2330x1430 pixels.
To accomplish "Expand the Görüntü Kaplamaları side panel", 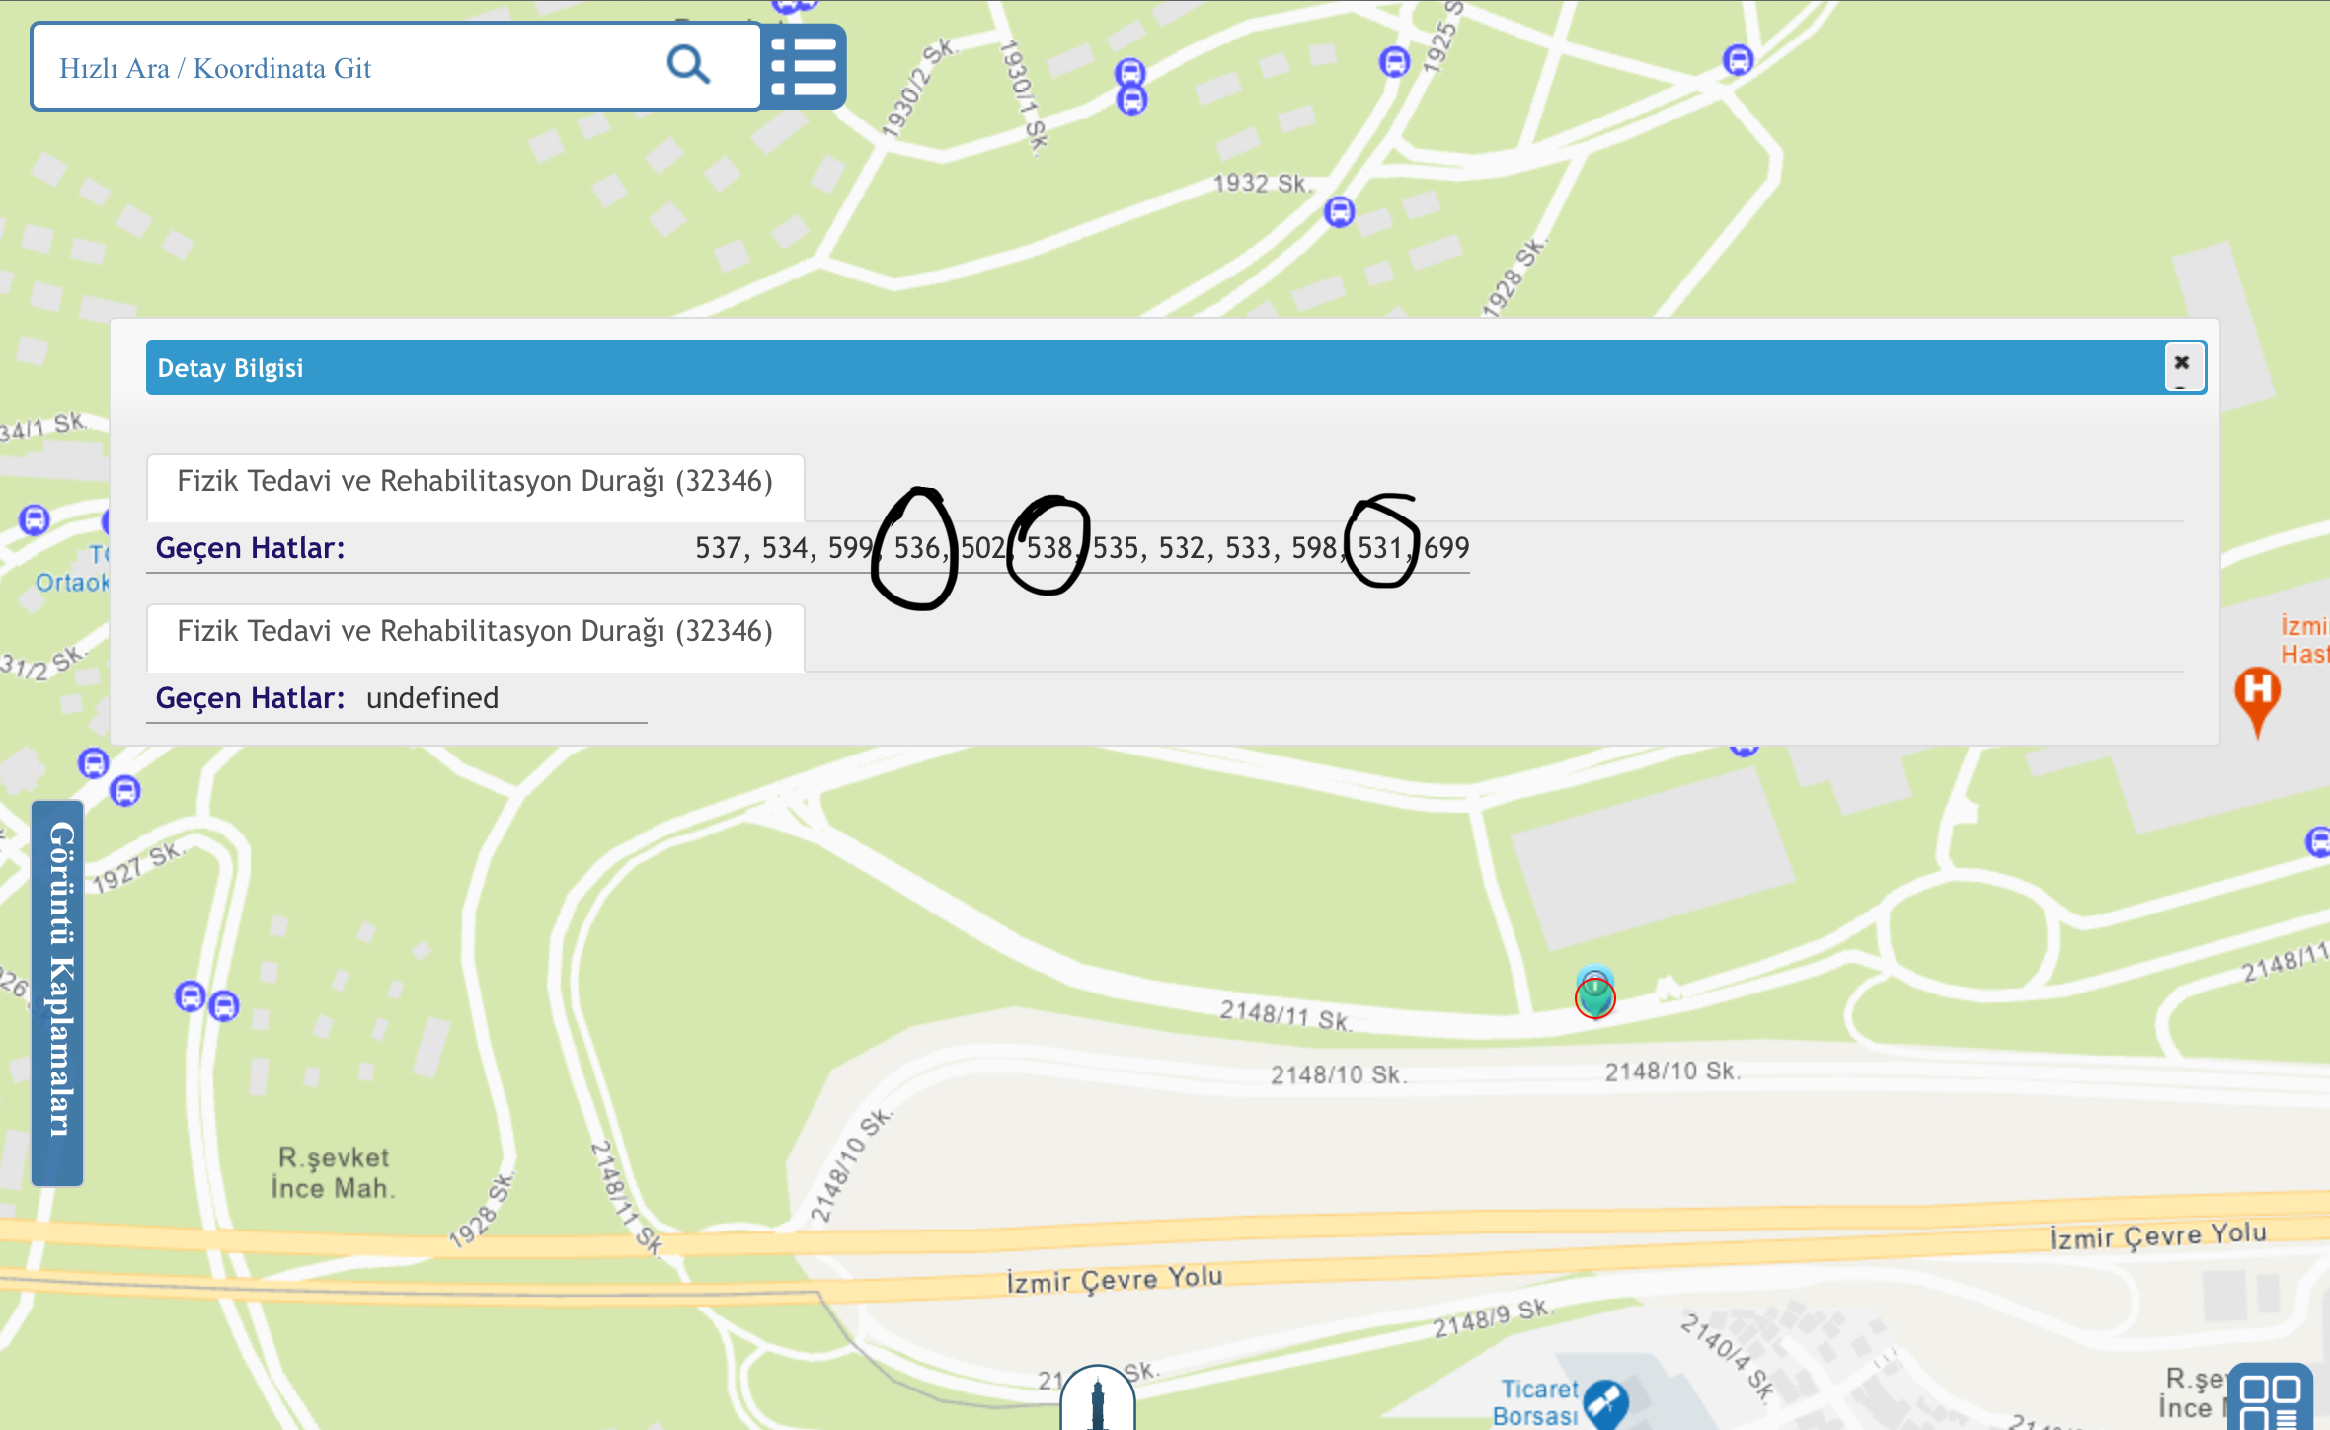I will coord(58,992).
